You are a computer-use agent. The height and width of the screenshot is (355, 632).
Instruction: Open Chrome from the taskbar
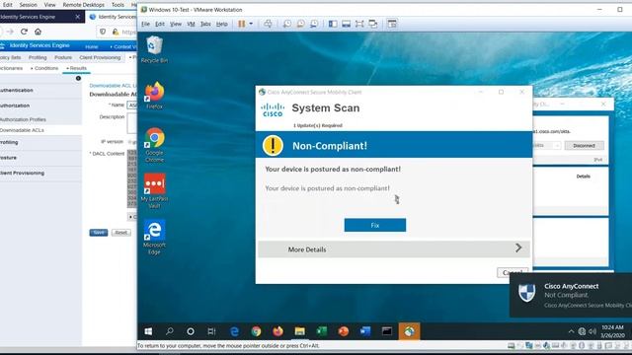(256, 331)
